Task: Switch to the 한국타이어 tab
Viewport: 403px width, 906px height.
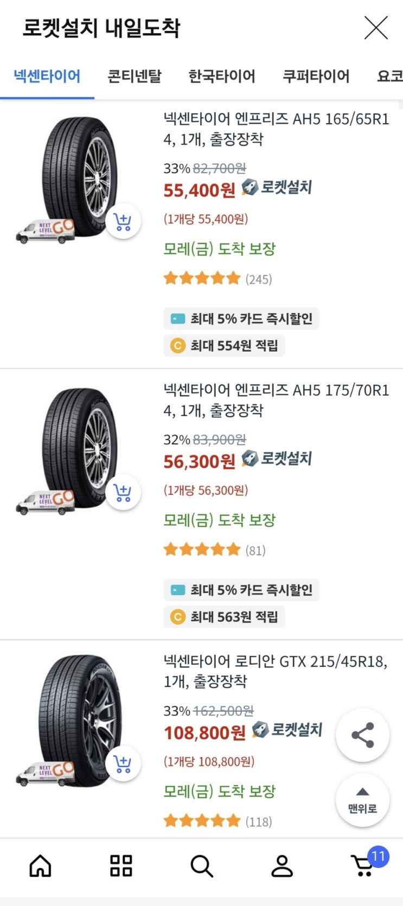Action: tap(222, 76)
